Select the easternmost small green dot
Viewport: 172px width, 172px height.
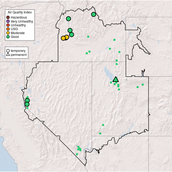143,85
